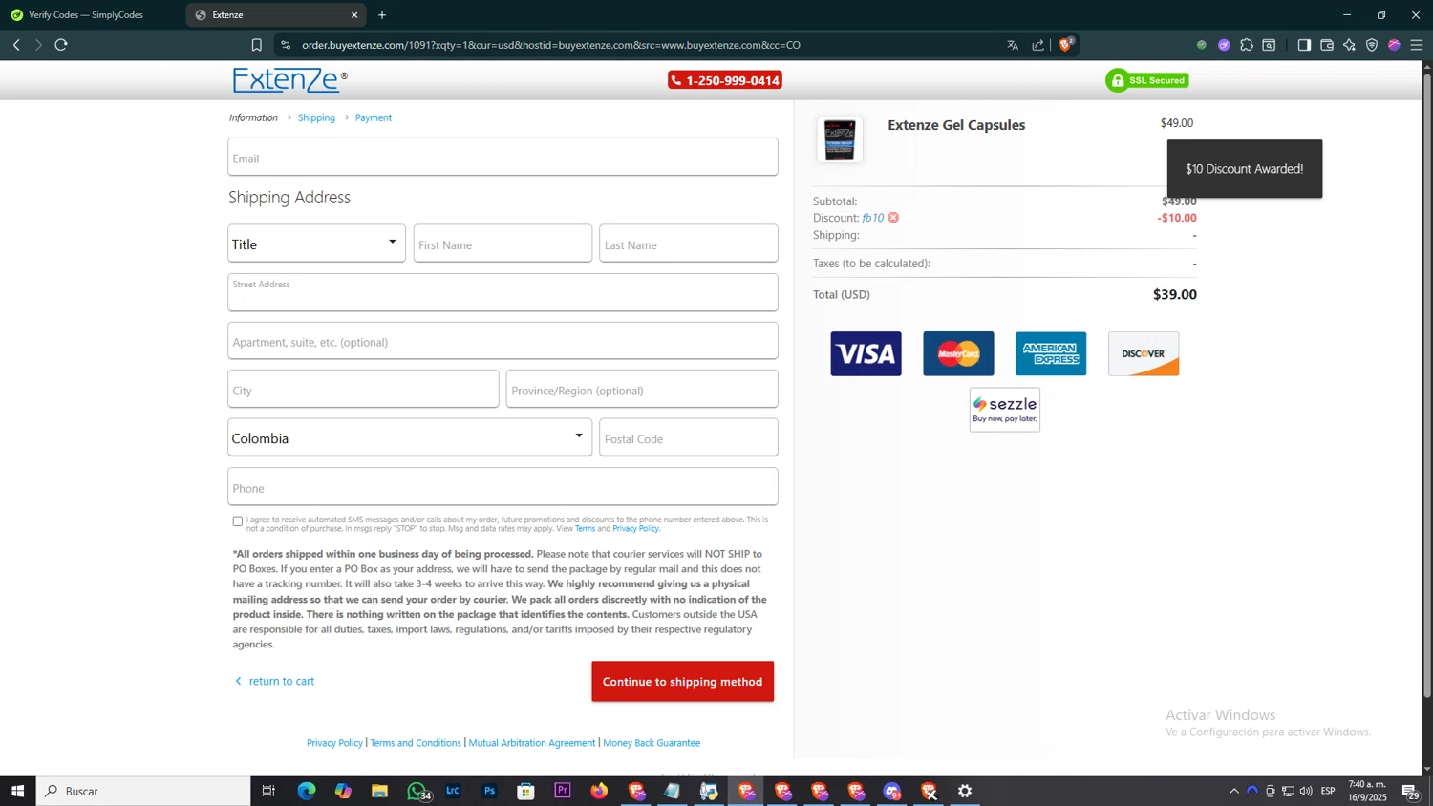Click the Mastercard logo
The height and width of the screenshot is (806, 1433).
[x=958, y=353]
